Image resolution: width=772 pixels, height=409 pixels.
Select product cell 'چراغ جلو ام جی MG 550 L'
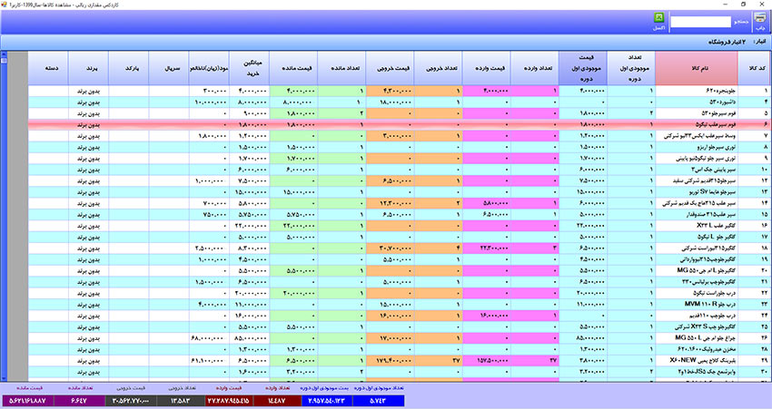697,338
